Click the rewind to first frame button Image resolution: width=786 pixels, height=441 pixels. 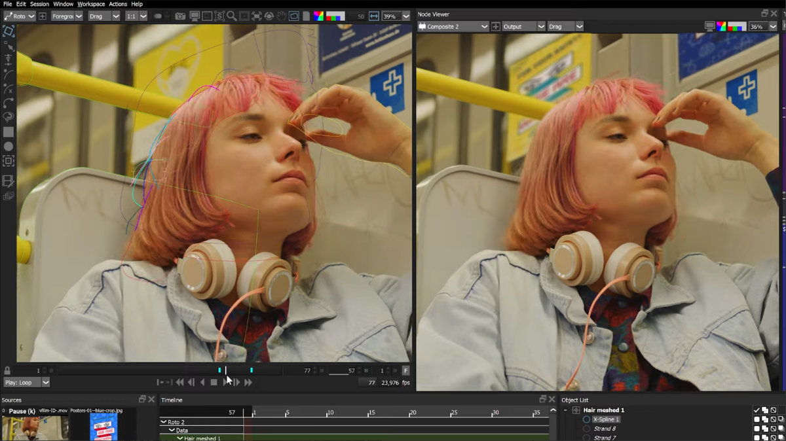coord(179,383)
